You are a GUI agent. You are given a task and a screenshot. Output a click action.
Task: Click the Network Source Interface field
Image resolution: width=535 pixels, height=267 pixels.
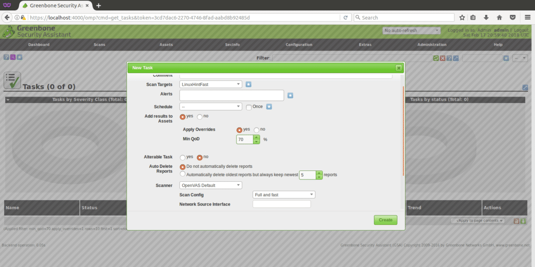282,204
